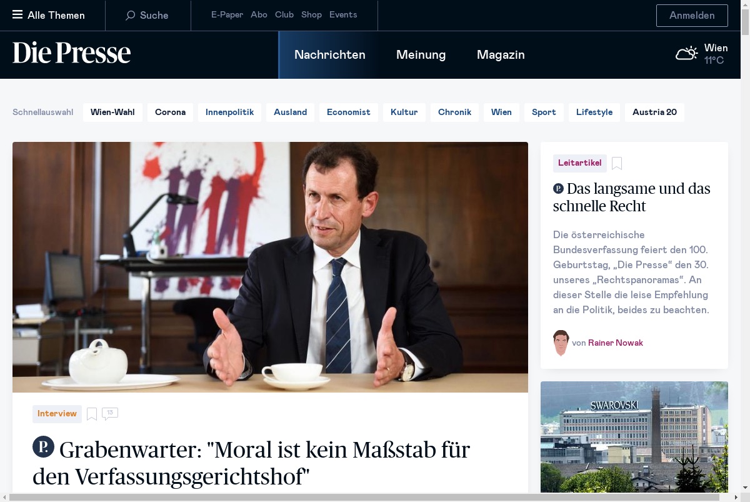Viewport: 750px width, 502px height.
Task: Open the E-Paper link
Action: (x=227, y=15)
